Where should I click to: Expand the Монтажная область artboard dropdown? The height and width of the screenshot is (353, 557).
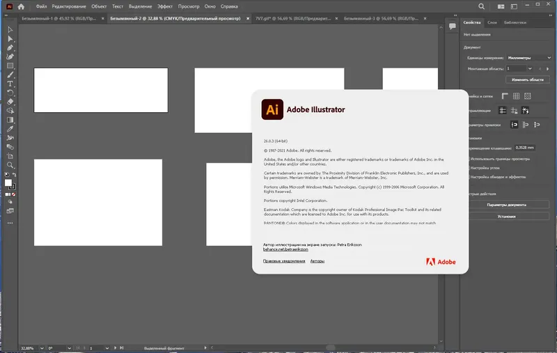pos(530,68)
